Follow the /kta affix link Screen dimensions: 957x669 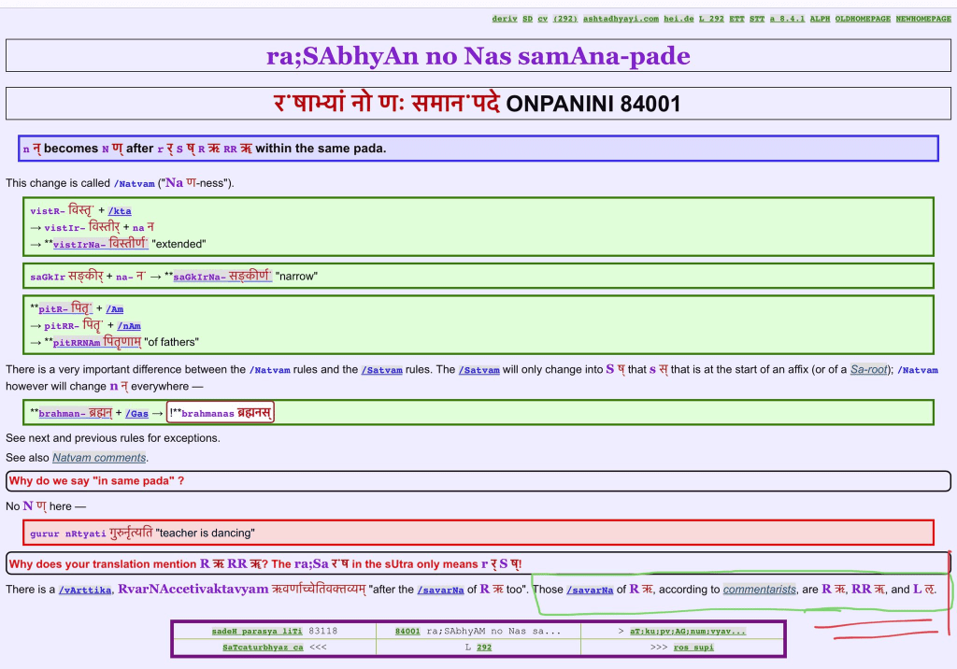click(x=120, y=211)
